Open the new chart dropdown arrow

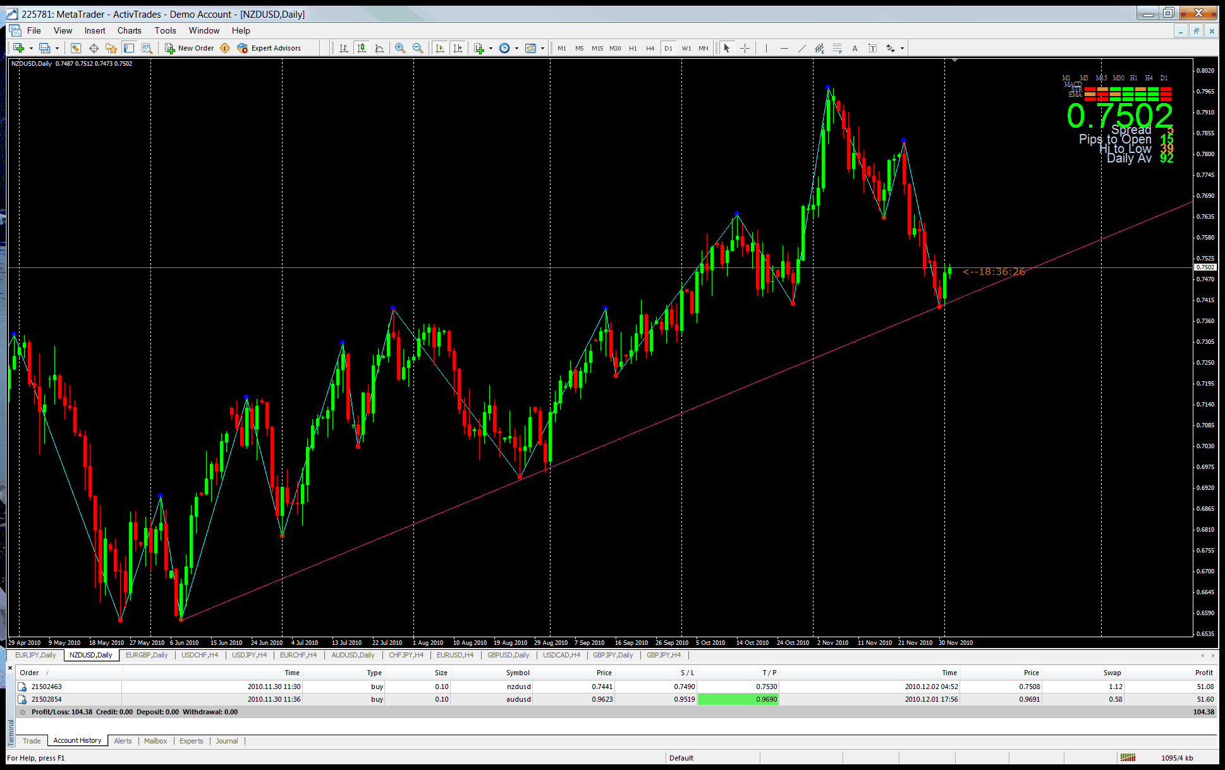tap(31, 48)
